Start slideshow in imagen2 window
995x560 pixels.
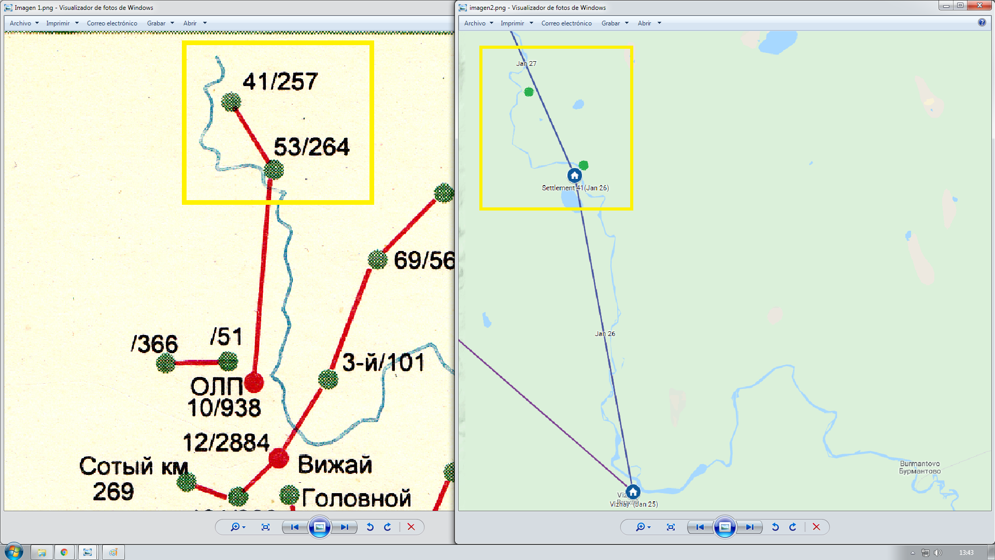click(x=725, y=527)
